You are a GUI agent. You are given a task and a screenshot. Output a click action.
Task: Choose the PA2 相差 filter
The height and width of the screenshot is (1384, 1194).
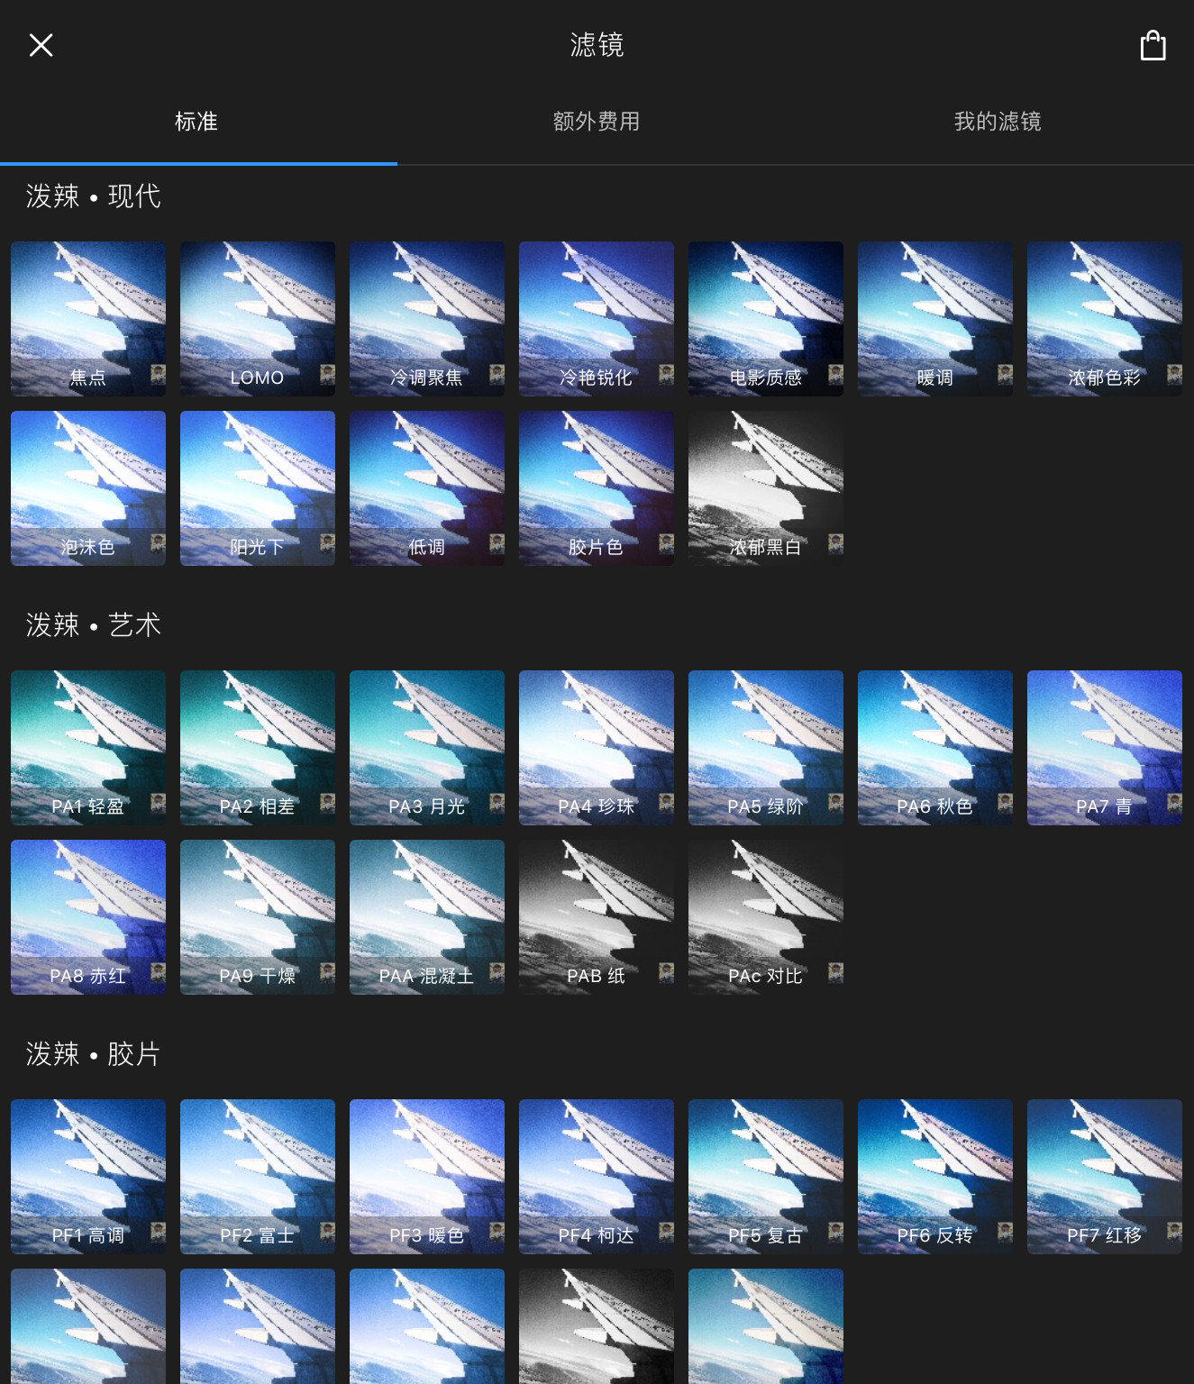[258, 748]
